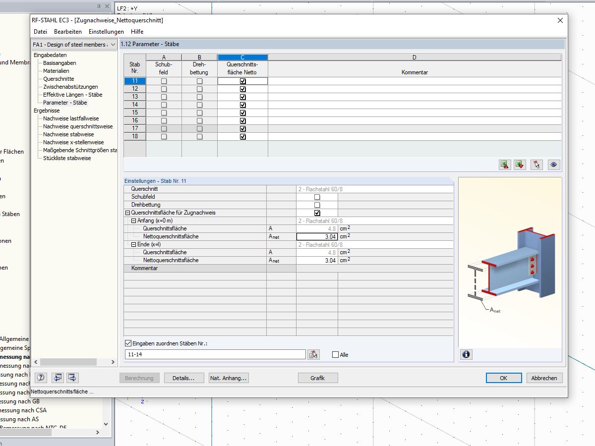Collapse the Anfang (x=0 m) group

point(133,221)
